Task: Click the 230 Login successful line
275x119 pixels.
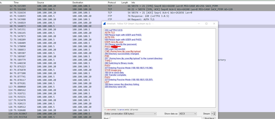Action: (115, 49)
